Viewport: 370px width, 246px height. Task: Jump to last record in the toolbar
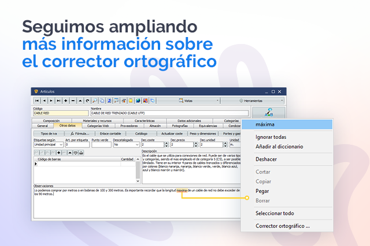pyautogui.click(x=58, y=100)
